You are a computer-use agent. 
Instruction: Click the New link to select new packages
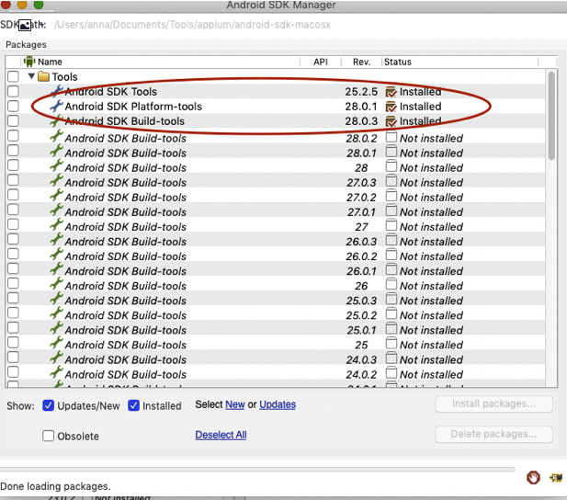click(235, 404)
